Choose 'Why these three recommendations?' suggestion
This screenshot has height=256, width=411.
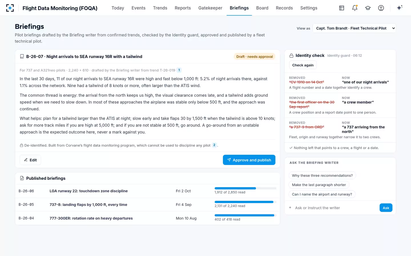tap(322, 176)
